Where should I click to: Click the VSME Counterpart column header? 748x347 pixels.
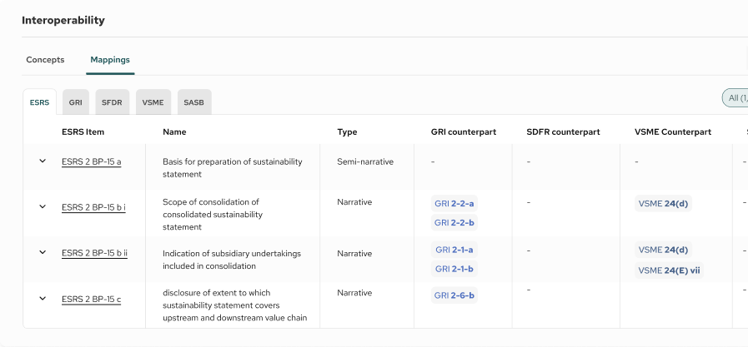click(x=673, y=131)
